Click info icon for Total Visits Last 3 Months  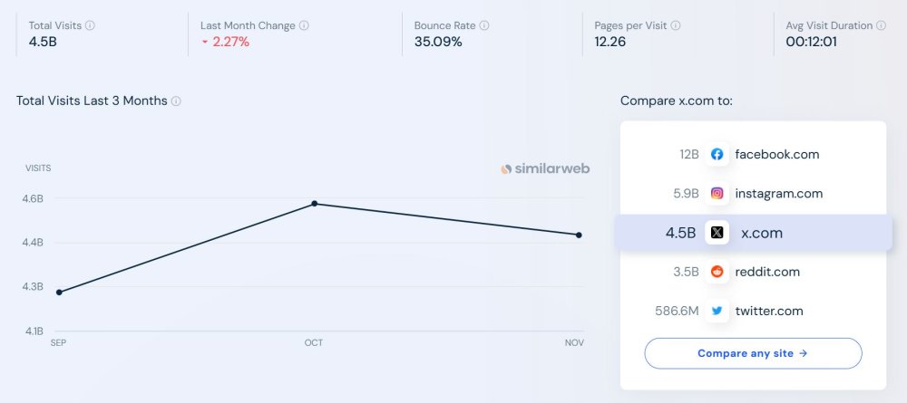click(x=176, y=101)
